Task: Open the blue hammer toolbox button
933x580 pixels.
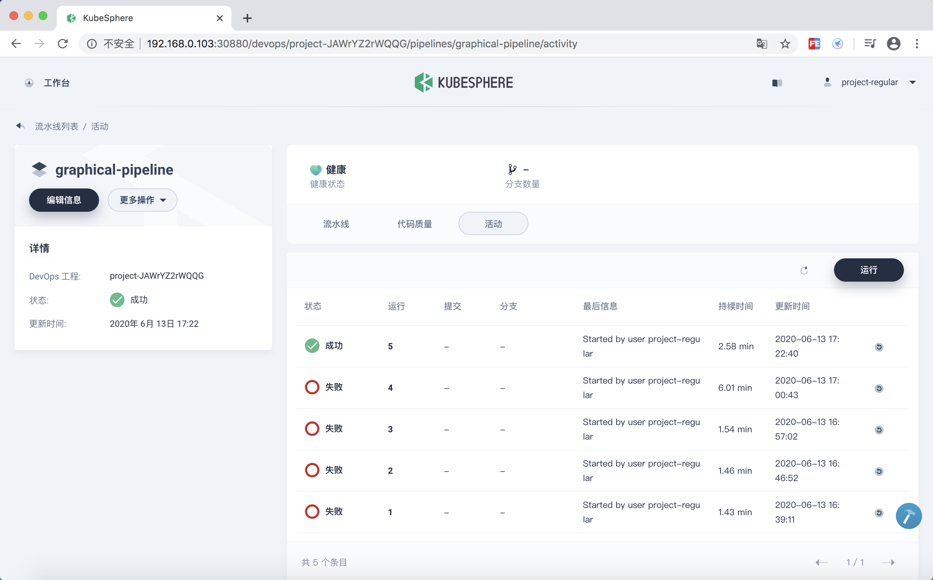Action: 909,516
